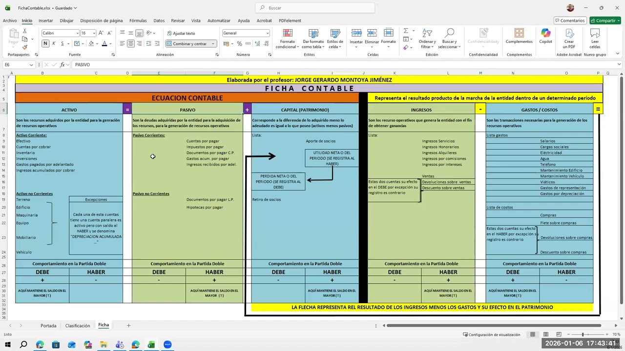Open the General number format dropdown

(268, 33)
